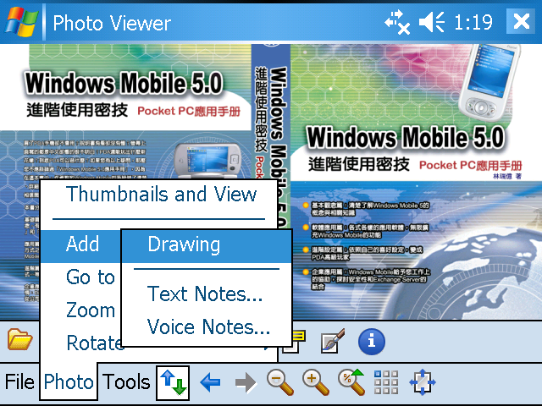Select Thumbnails and View menu entry
Screen dimensions: 542x406
click(159, 195)
